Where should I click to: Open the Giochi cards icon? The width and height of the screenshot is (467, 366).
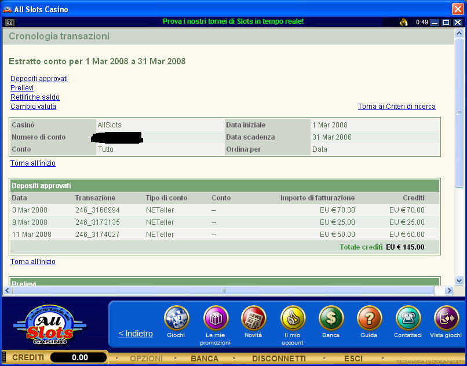(176, 318)
